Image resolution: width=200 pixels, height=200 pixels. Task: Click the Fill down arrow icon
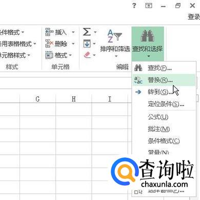[x=87, y=44]
